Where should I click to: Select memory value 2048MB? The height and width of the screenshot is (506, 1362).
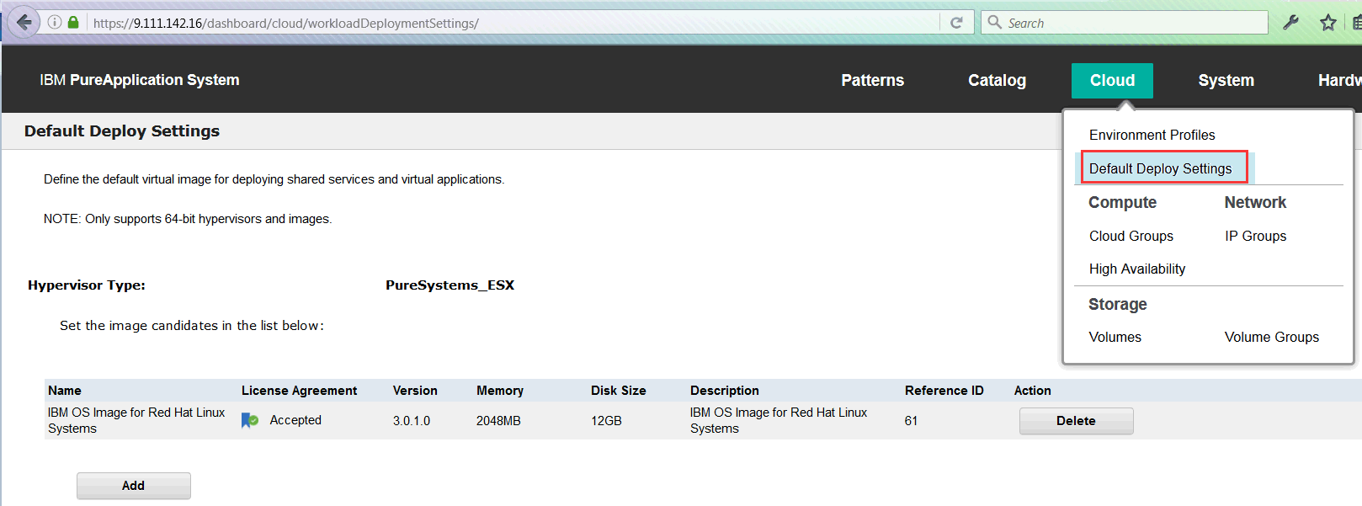497,421
